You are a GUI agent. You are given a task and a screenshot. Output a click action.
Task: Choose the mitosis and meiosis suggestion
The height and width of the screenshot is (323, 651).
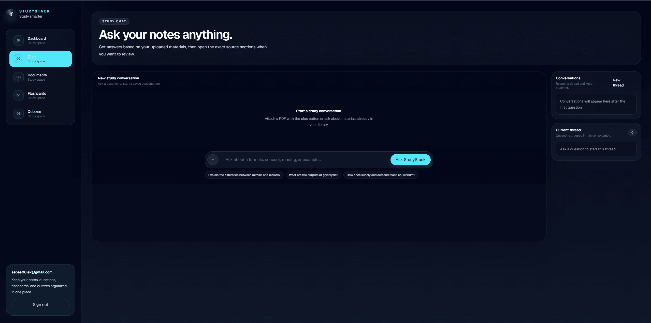pos(244,175)
